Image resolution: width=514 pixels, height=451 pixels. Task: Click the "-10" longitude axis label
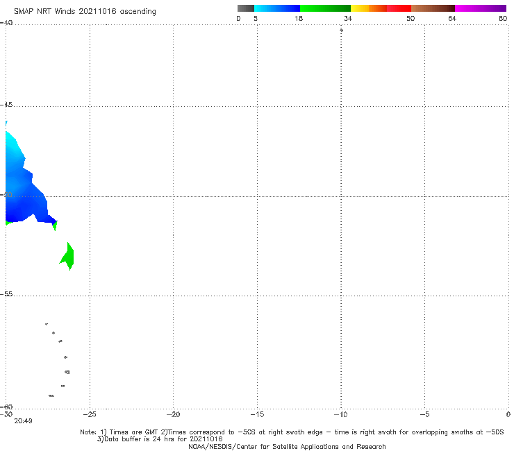[x=340, y=414]
